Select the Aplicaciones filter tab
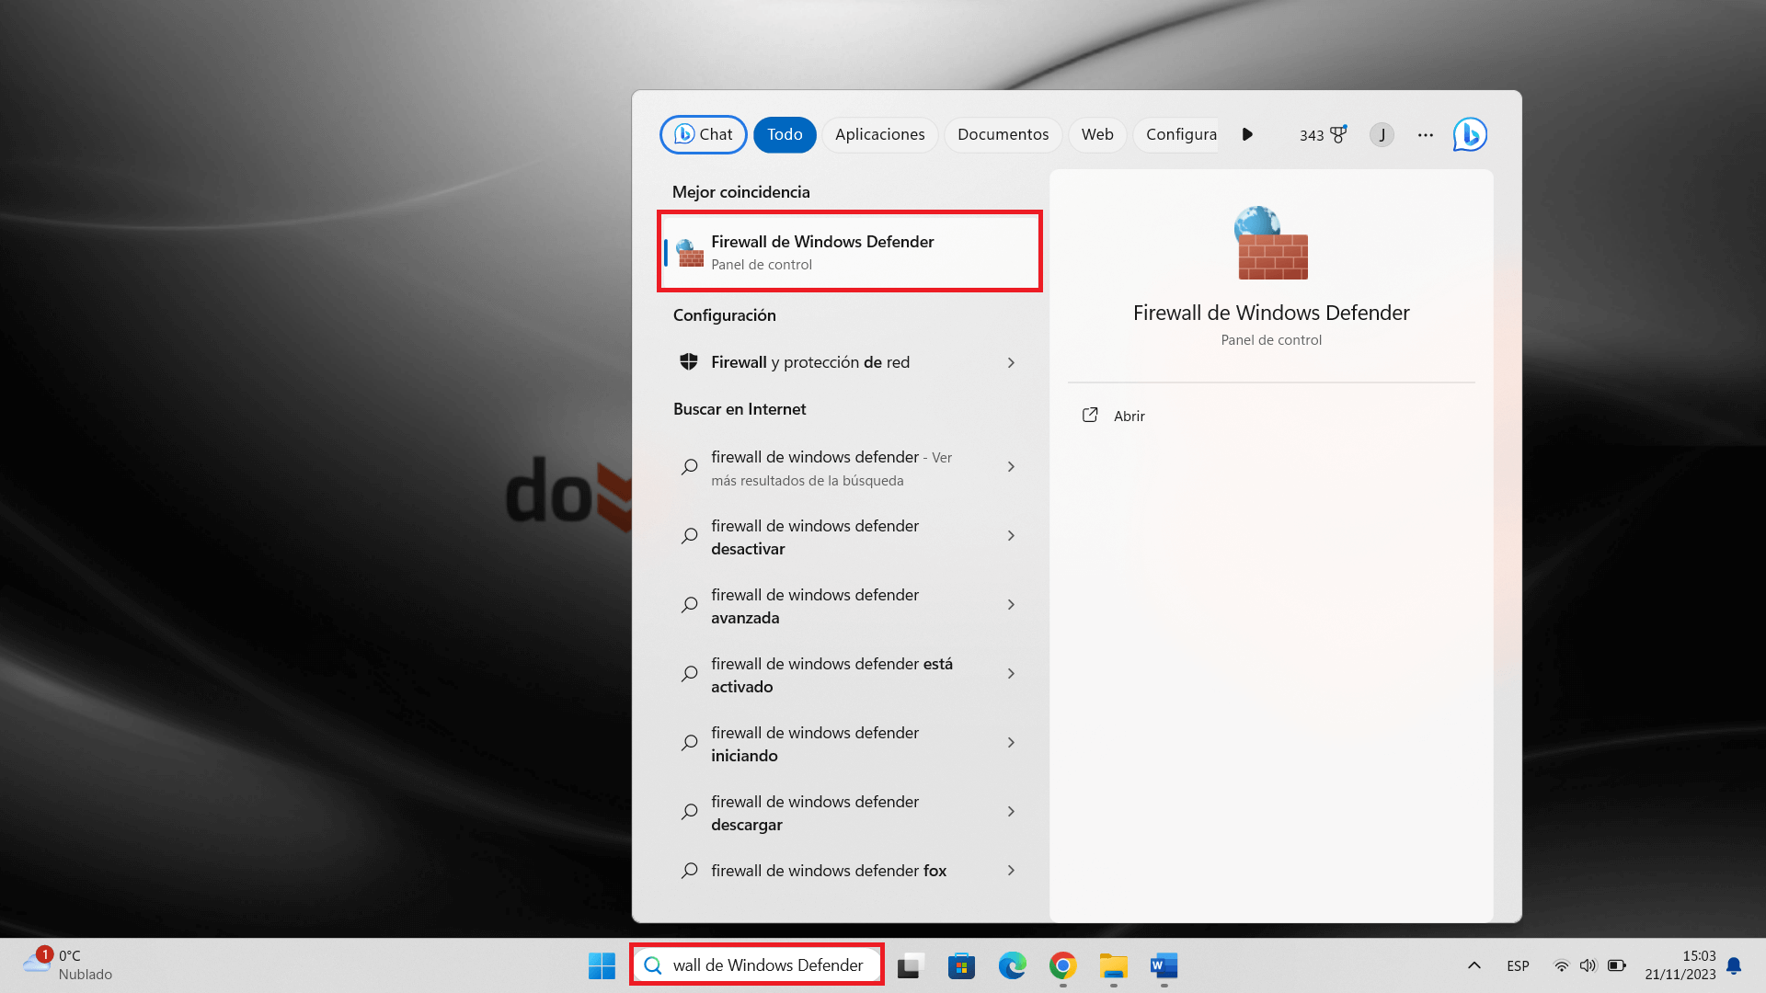The image size is (1766, 993). pyautogui.click(x=880, y=134)
